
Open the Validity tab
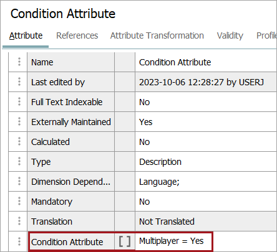pyautogui.click(x=230, y=35)
